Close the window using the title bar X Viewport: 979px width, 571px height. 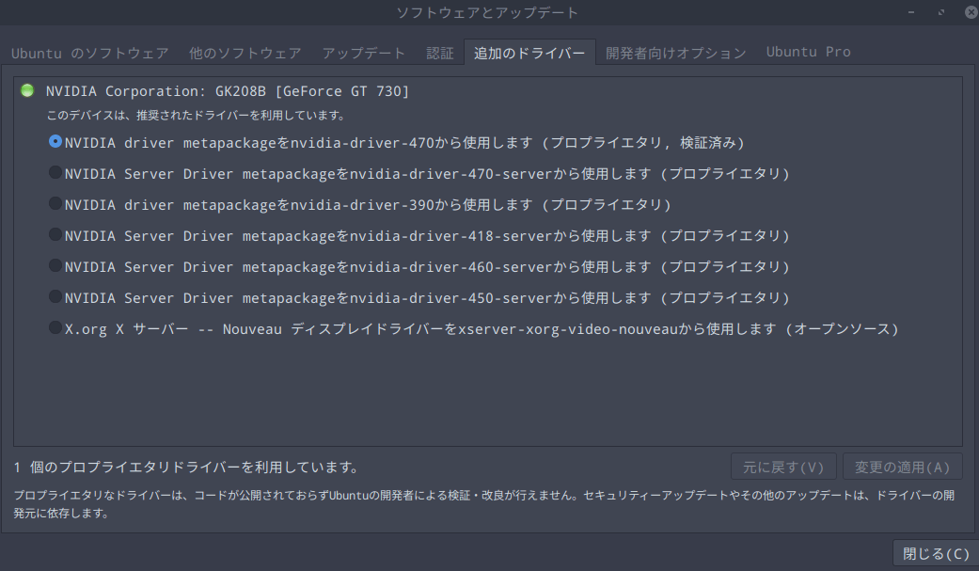coord(971,12)
